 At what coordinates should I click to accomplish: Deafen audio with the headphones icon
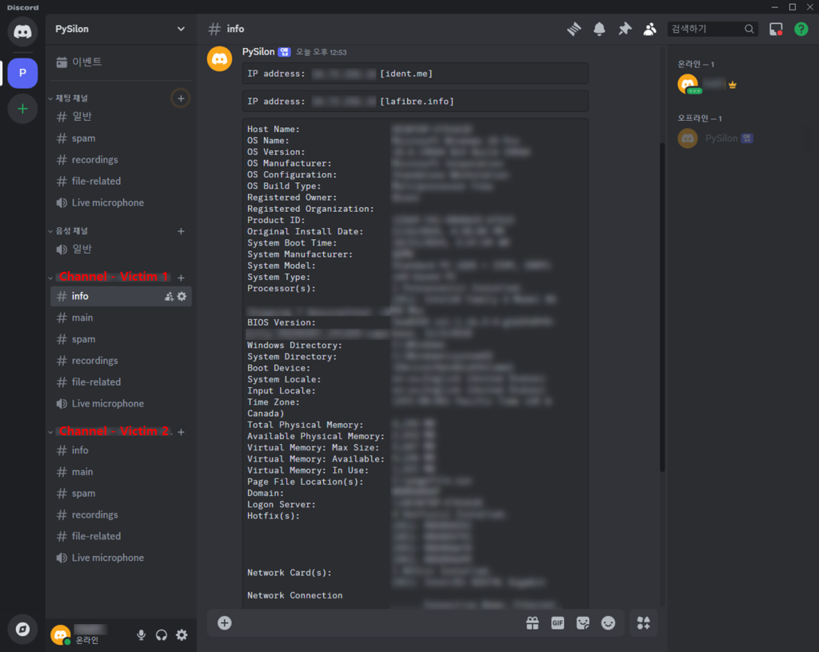click(162, 635)
